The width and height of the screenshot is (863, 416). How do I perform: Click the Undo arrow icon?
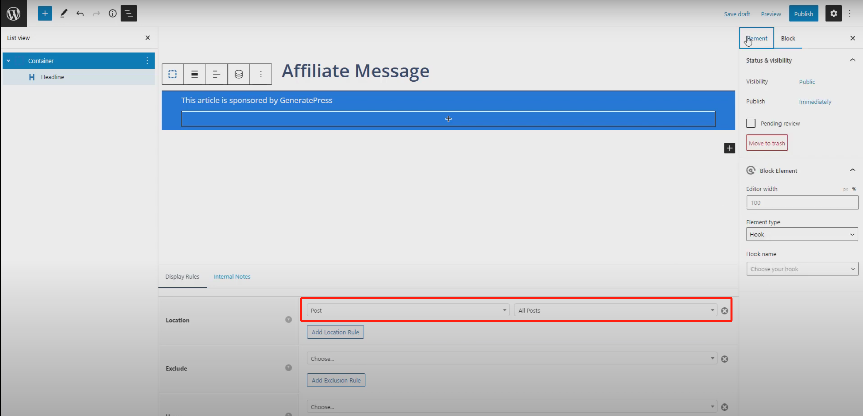click(80, 13)
